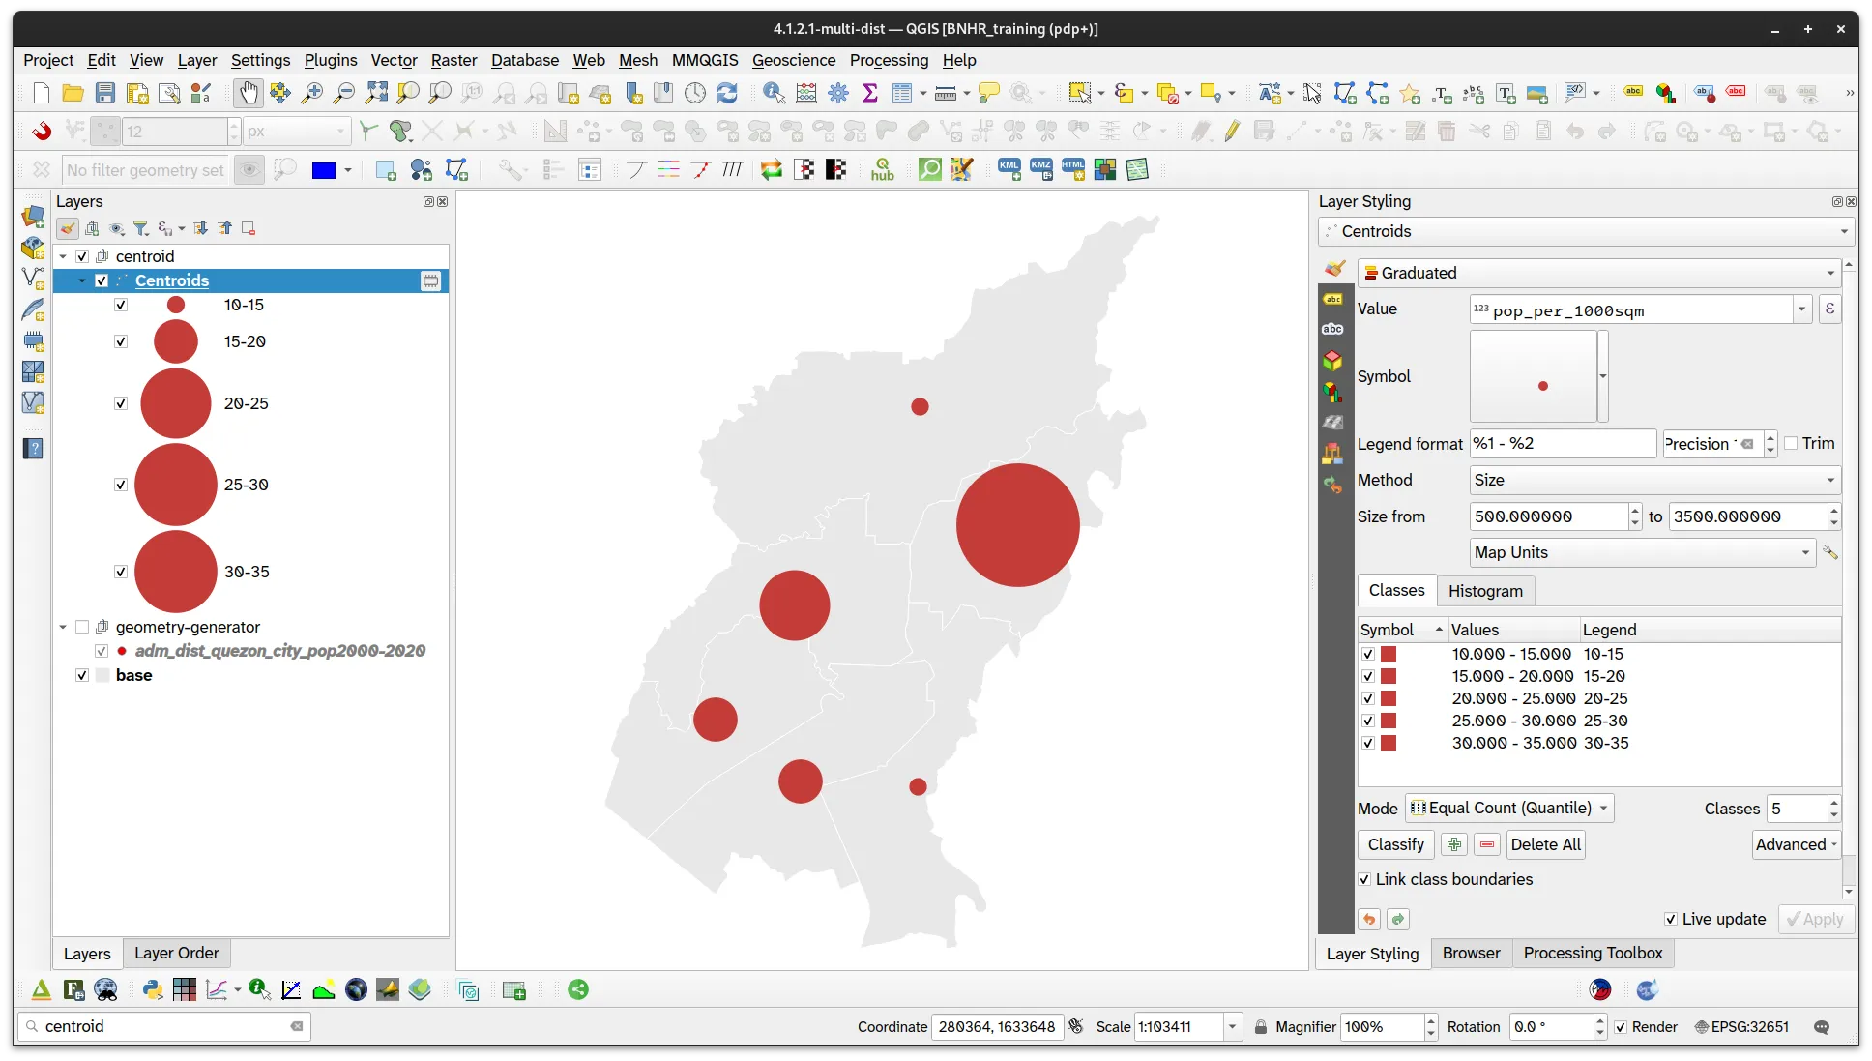The image size is (1872, 1061).
Task: Select the Pan Map hand tool
Action: pos(249,93)
